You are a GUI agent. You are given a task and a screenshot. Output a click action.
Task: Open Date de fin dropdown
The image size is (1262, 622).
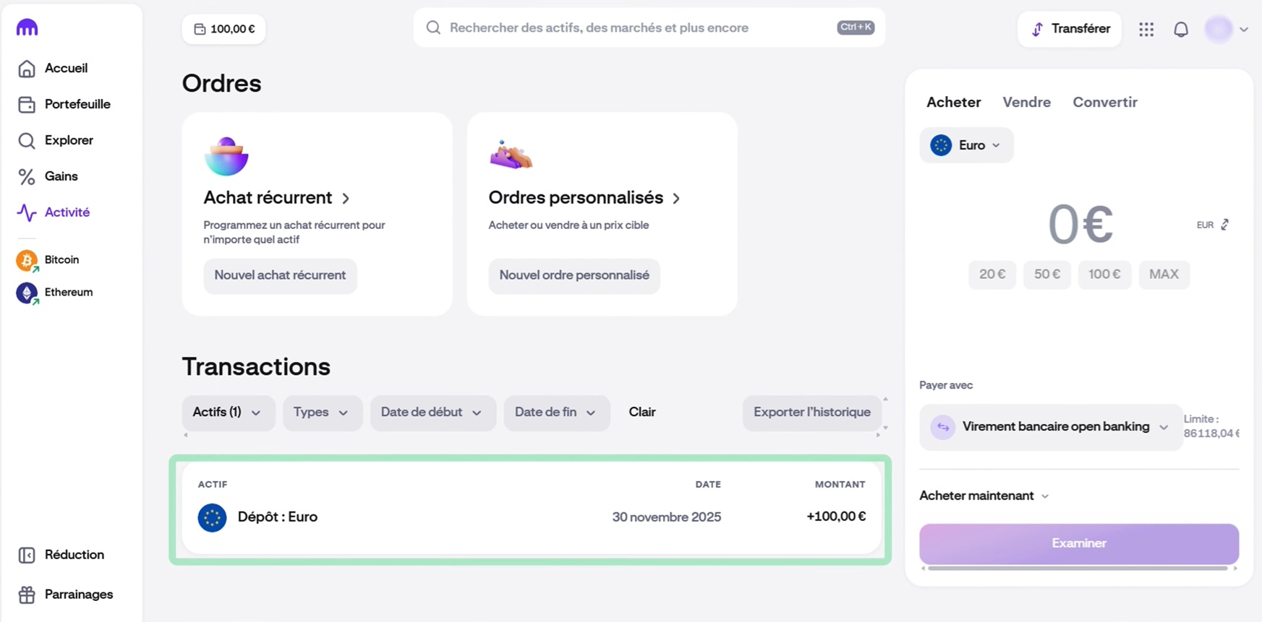coord(556,412)
